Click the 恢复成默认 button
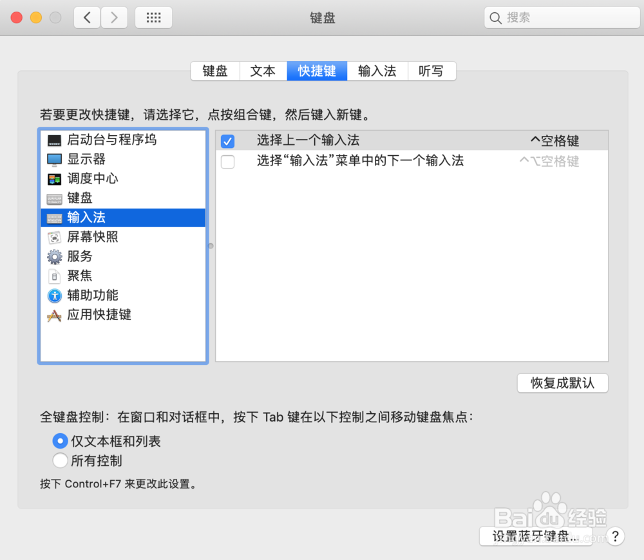The width and height of the screenshot is (644, 560). click(562, 383)
